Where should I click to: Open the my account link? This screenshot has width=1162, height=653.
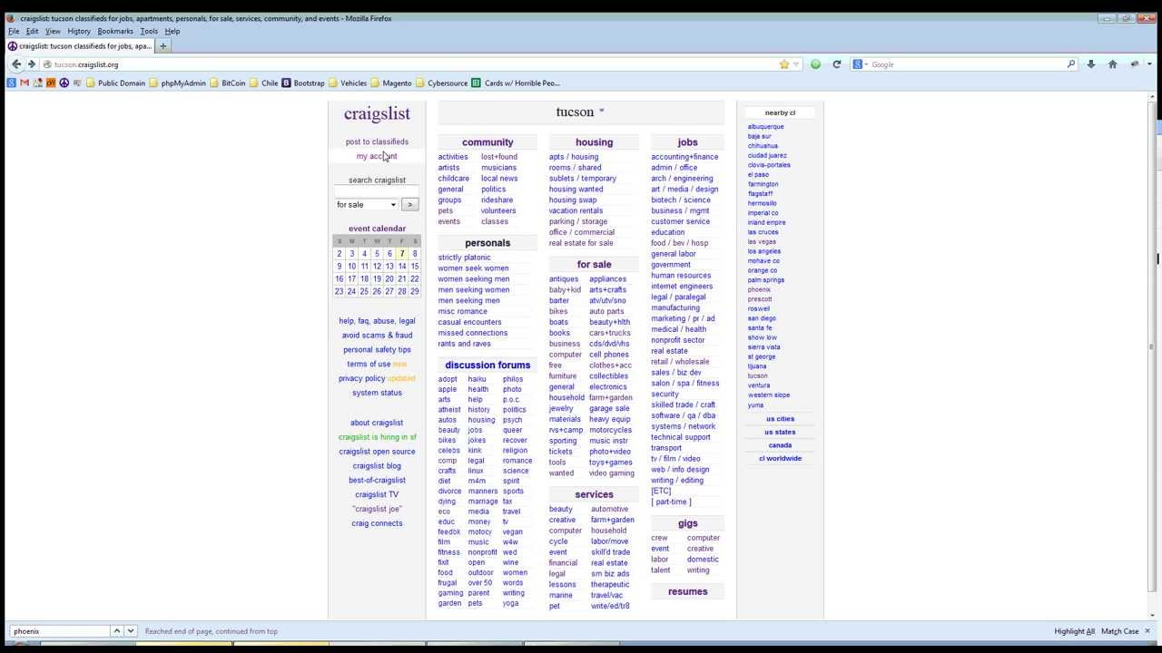377,156
